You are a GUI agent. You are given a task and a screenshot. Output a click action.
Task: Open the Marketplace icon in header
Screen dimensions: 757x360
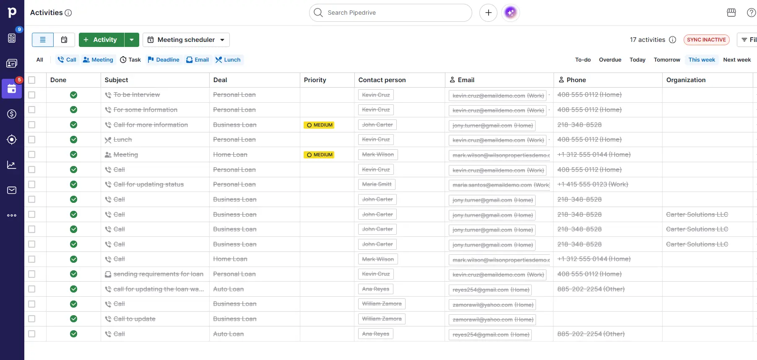tap(731, 13)
